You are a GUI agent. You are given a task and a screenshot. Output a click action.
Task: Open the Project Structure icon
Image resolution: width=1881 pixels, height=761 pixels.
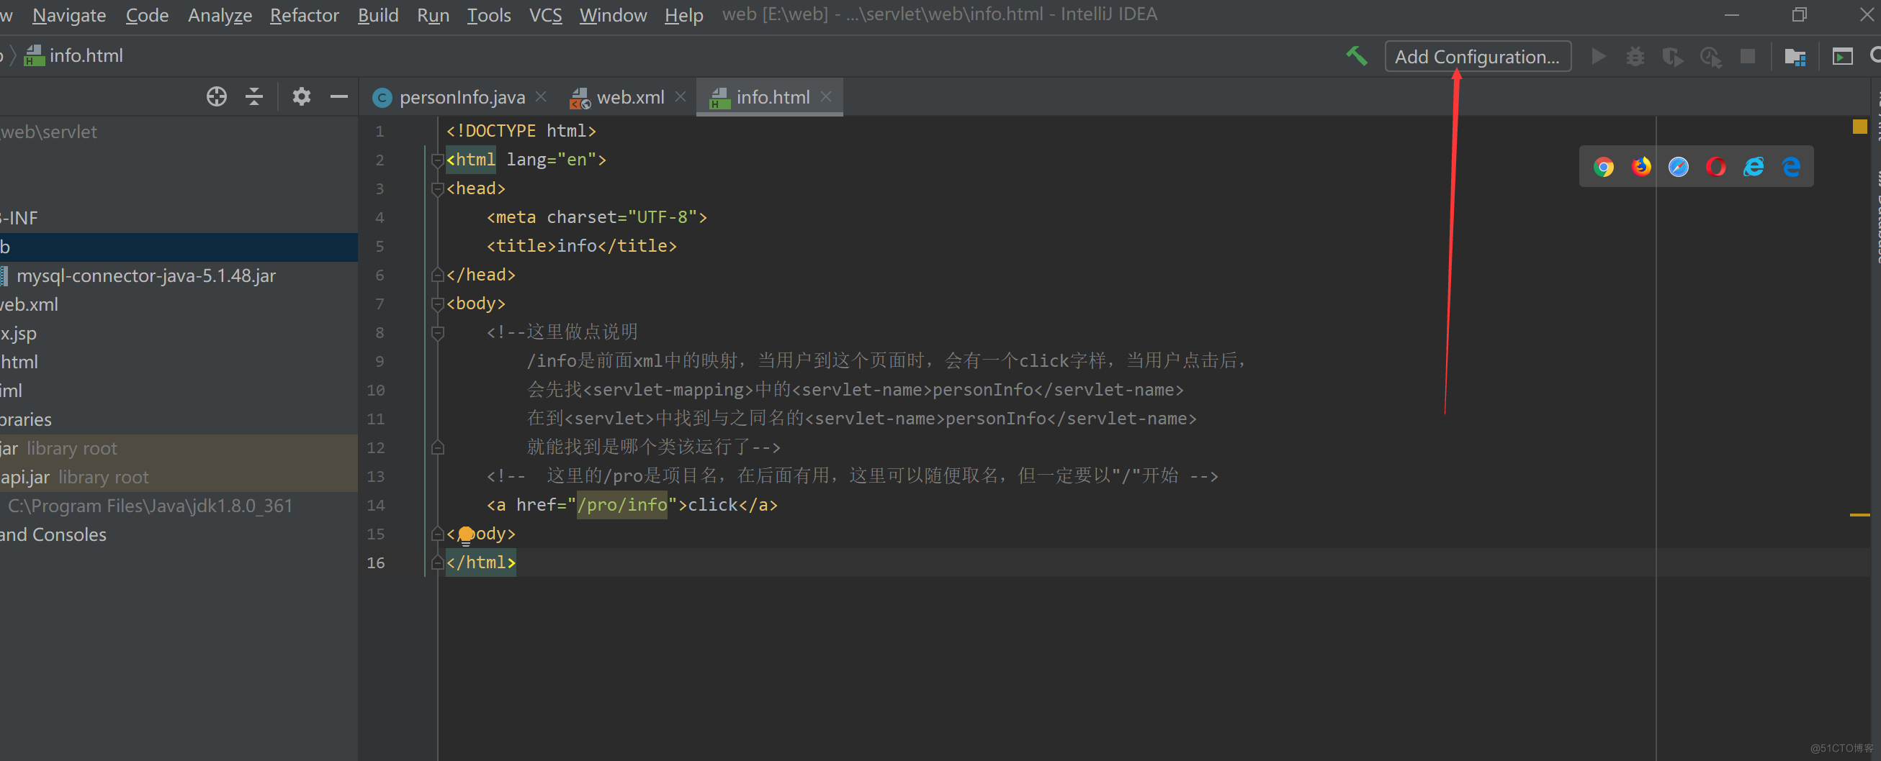1795,56
